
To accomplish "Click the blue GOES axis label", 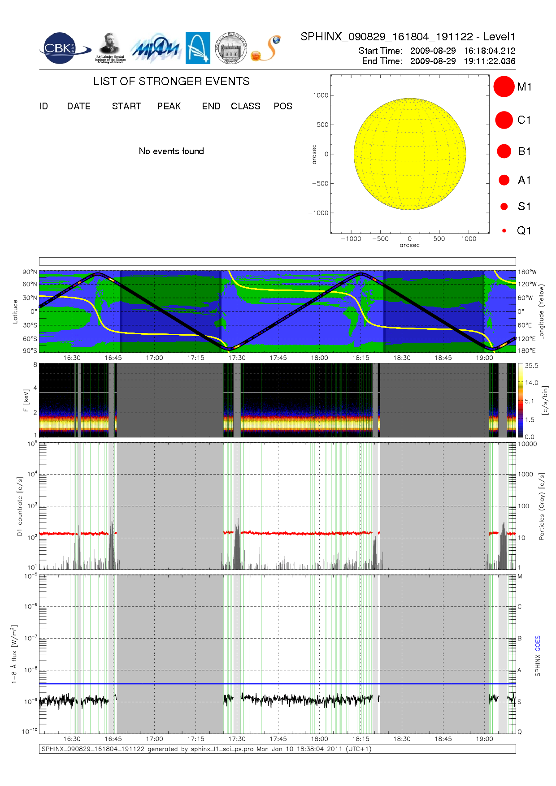I will click(538, 643).
